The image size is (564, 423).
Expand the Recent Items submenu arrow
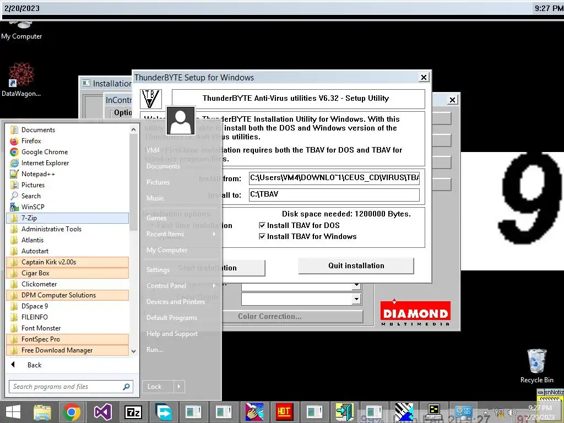(x=214, y=234)
